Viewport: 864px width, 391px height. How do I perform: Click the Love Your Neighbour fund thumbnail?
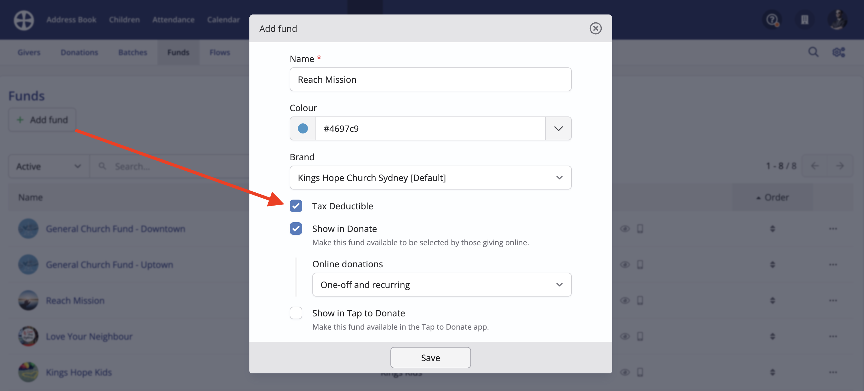[x=28, y=336]
